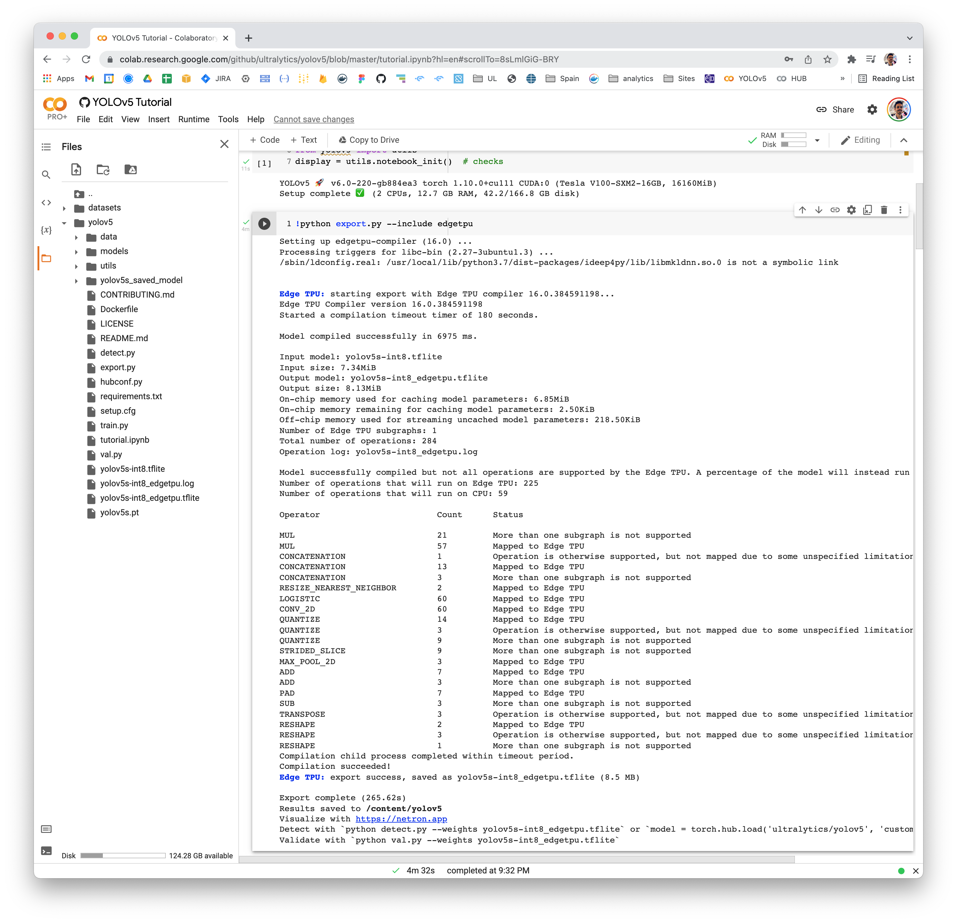Click the Copy to Drive button
Image resolution: width=957 pixels, height=923 pixels.
369,140
